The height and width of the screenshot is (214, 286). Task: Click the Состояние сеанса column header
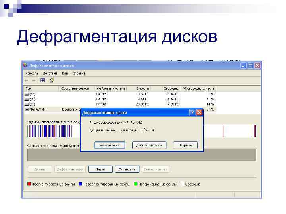(77, 88)
